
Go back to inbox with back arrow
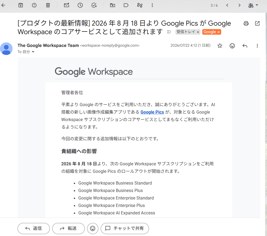click(3, 5)
